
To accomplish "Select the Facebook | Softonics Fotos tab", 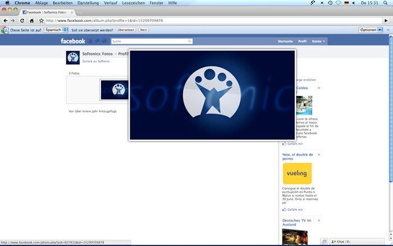I will [47, 12].
